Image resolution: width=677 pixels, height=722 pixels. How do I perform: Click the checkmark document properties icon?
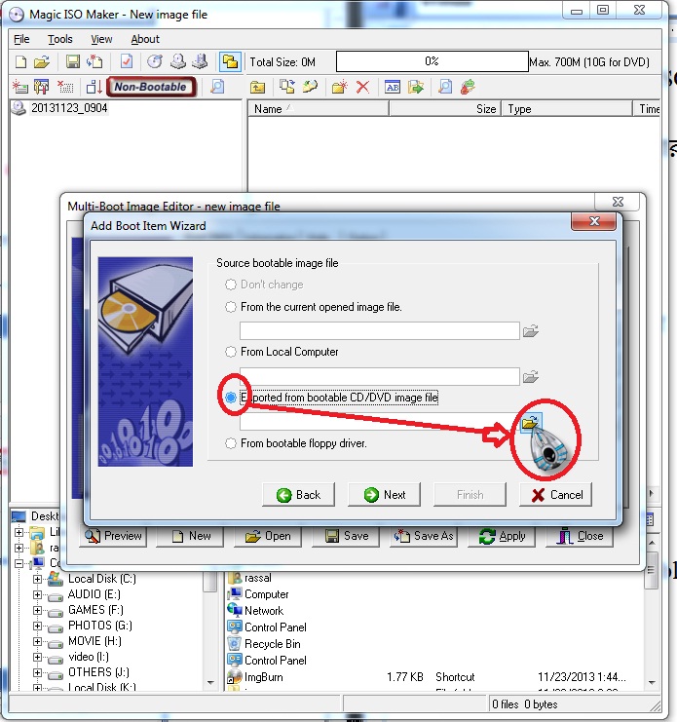point(126,61)
